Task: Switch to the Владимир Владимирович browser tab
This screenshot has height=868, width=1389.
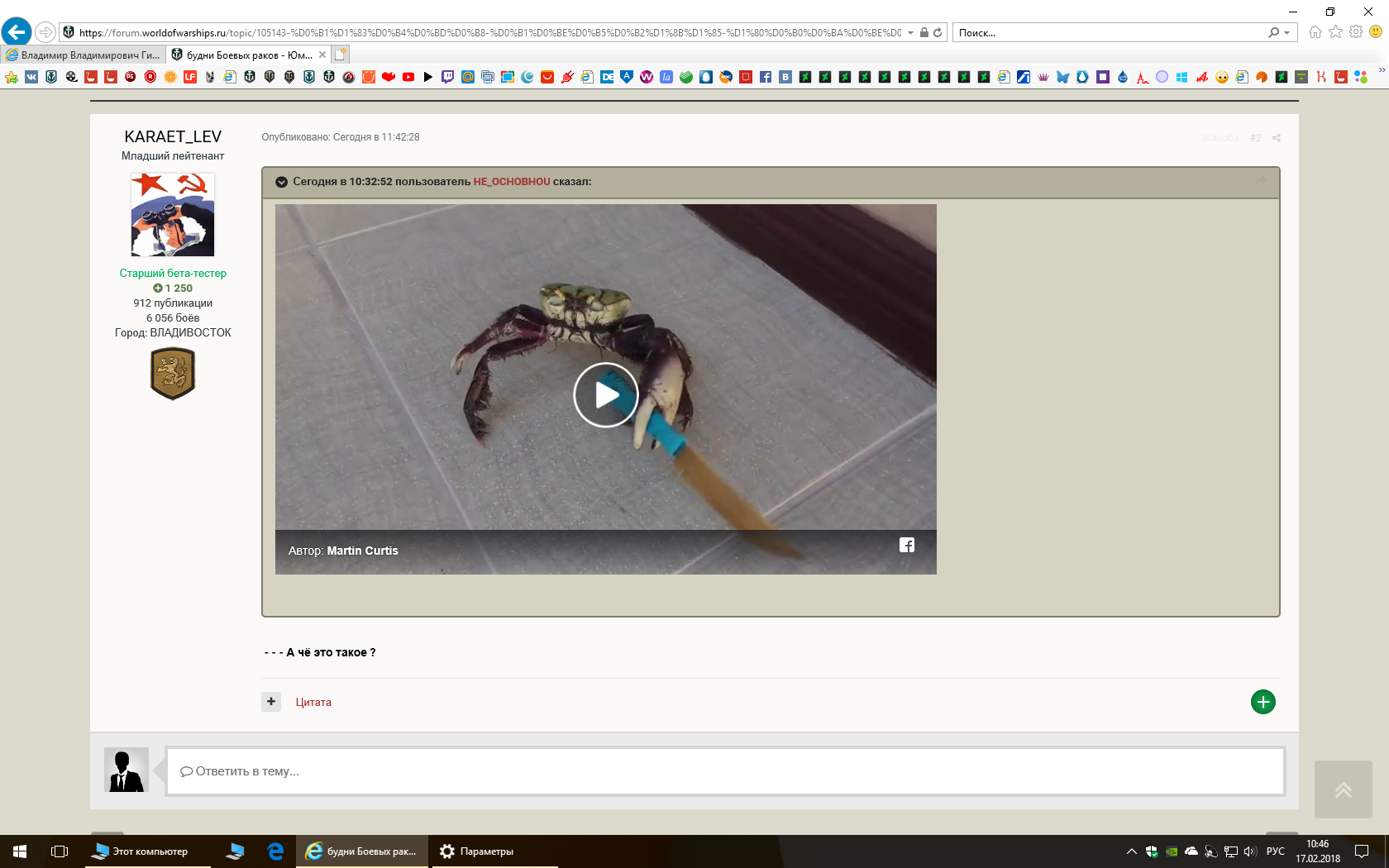Action: (x=83, y=55)
